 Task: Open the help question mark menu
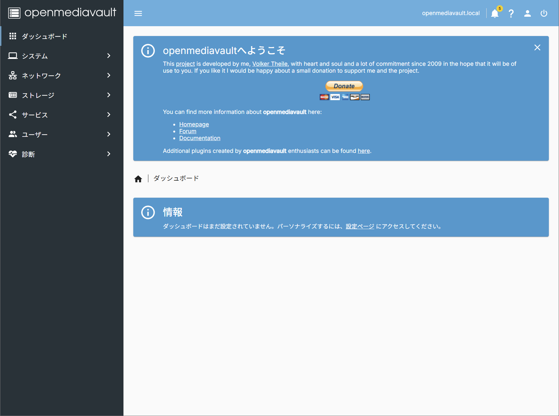[511, 13]
